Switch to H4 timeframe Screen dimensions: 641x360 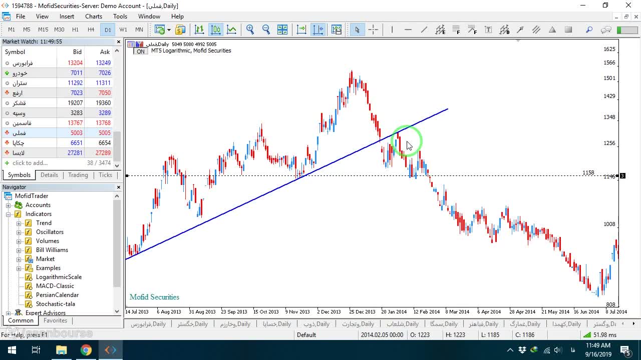click(x=91, y=29)
